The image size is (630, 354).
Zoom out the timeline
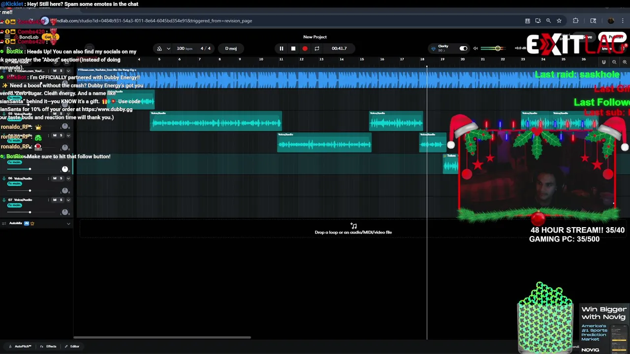pos(614,62)
